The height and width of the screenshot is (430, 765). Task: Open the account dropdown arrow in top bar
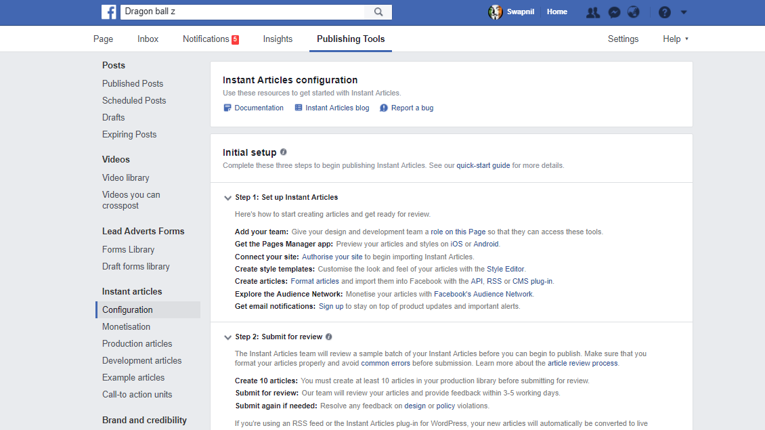[x=684, y=12]
